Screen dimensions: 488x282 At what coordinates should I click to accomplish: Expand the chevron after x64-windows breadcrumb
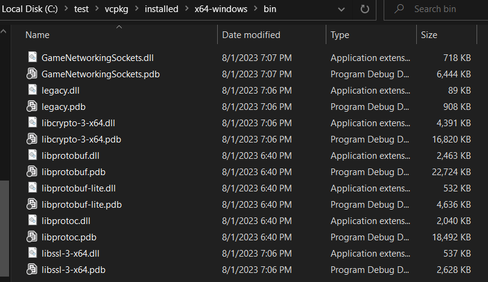pyautogui.click(x=254, y=10)
